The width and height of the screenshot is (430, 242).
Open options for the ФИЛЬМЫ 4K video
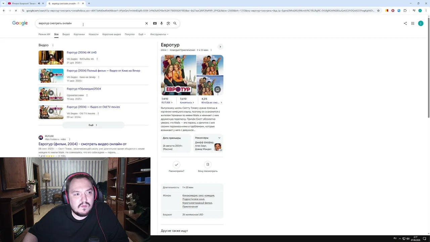[x=97, y=59]
